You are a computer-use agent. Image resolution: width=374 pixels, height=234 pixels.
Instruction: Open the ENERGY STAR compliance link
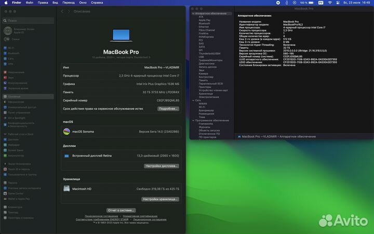(102, 219)
